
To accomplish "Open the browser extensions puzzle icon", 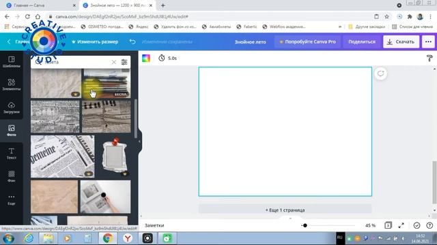I will (410, 16).
